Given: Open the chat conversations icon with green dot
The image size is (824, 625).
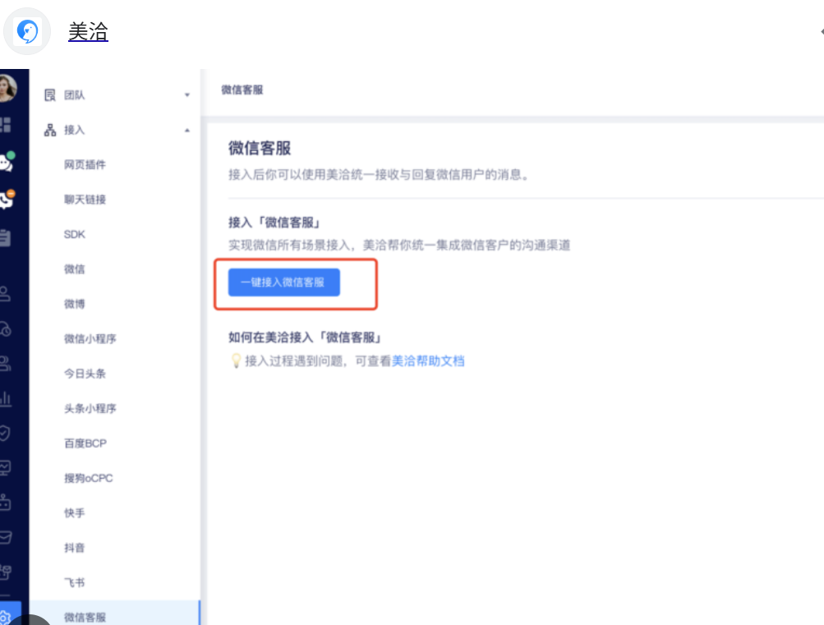Looking at the screenshot, I should tap(7, 162).
